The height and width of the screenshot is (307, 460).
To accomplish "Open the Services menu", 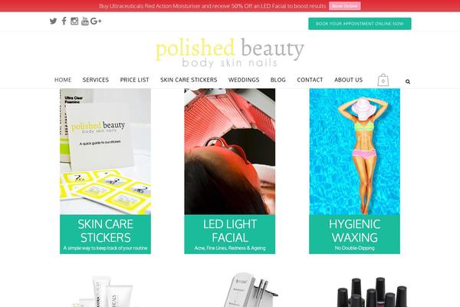I will tap(96, 80).
